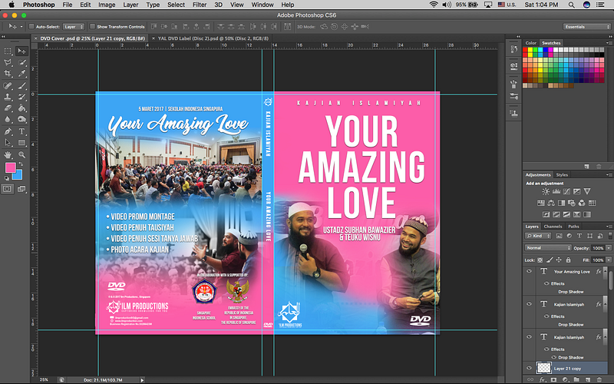The image size is (614, 384).
Task: Add a Color Balance adjustment
Action: tap(551, 203)
